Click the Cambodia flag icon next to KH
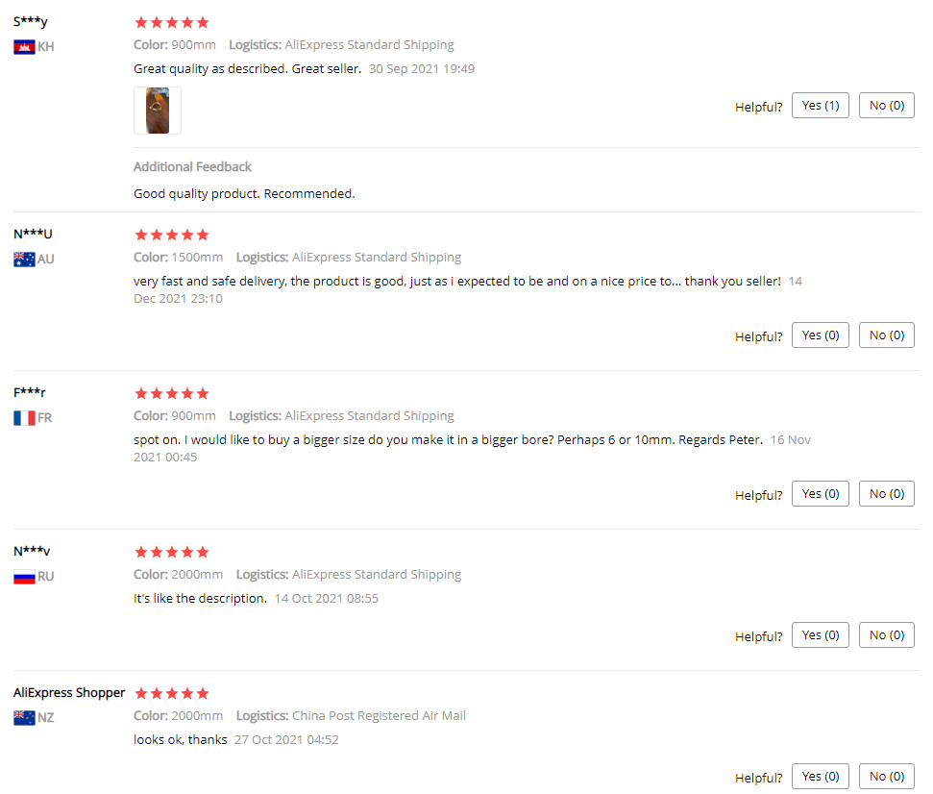Screen dimensions: 933x794 pyautogui.click(x=24, y=47)
